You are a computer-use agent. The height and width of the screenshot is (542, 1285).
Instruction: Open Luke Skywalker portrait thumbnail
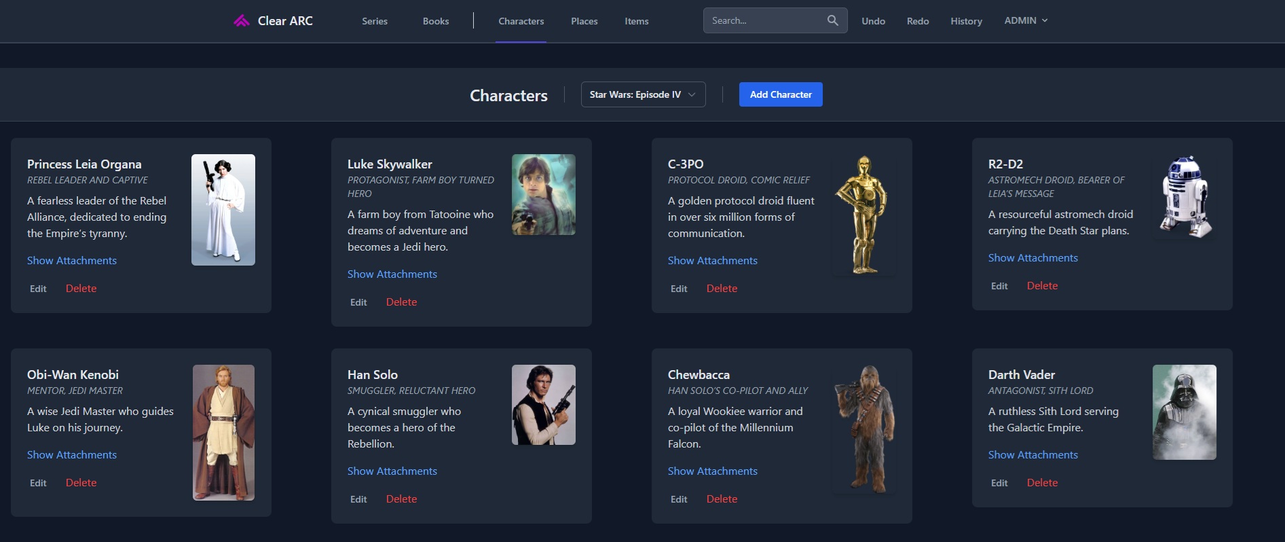click(544, 195)
